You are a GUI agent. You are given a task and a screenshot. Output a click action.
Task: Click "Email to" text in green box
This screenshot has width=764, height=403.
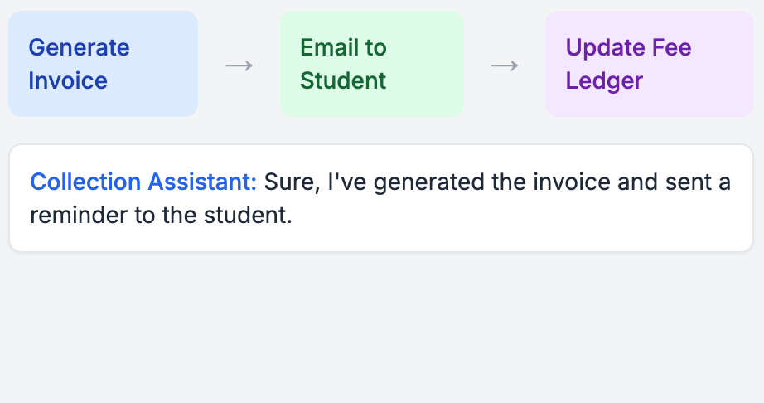click(343, 47)
